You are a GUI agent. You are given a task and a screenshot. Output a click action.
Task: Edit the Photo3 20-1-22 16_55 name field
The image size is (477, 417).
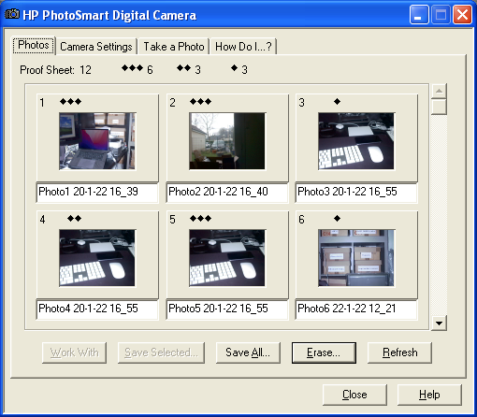point(356,193)
